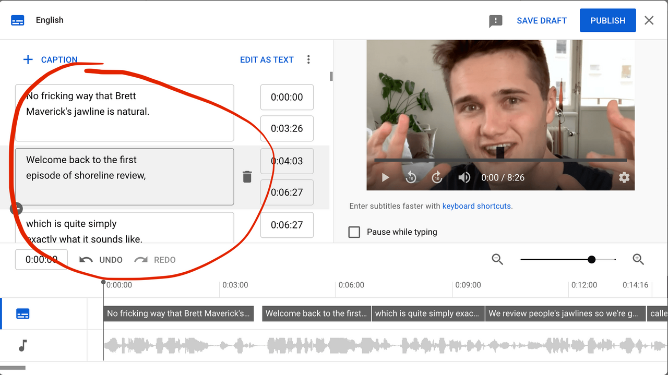Zoom out the timeline view
The height and width of the screenshot is (375, 668).
click(497, 259)
